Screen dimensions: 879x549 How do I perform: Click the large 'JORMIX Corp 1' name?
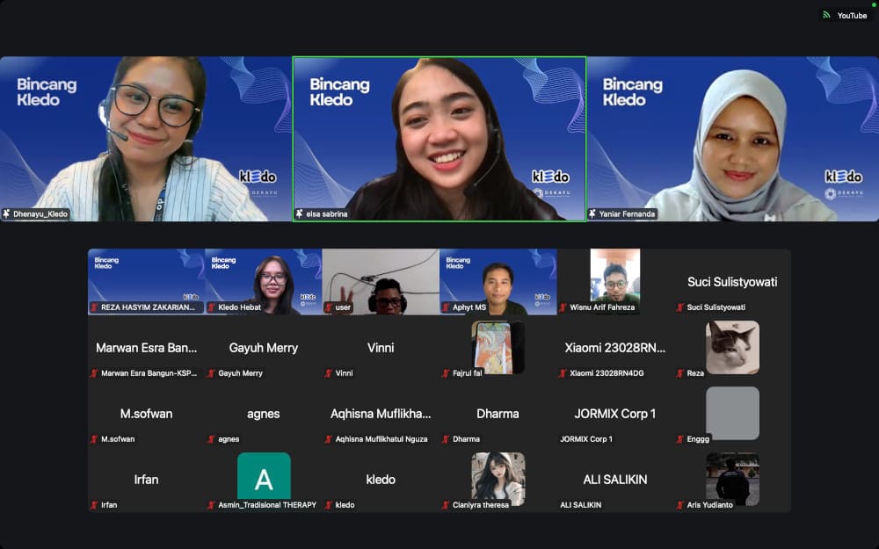click(615, 414)
